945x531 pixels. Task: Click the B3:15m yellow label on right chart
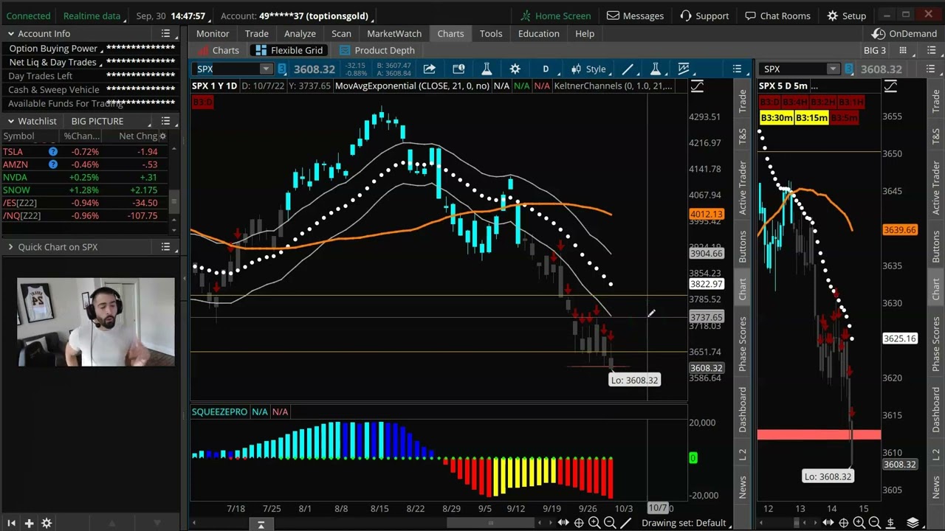[812, 118]
